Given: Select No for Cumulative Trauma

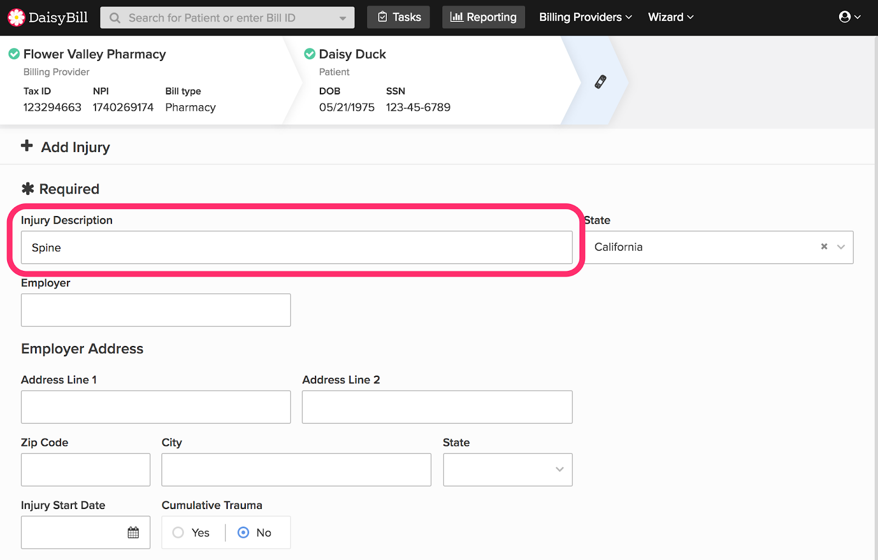Looking at the screenshot, I should coord(255,533).
